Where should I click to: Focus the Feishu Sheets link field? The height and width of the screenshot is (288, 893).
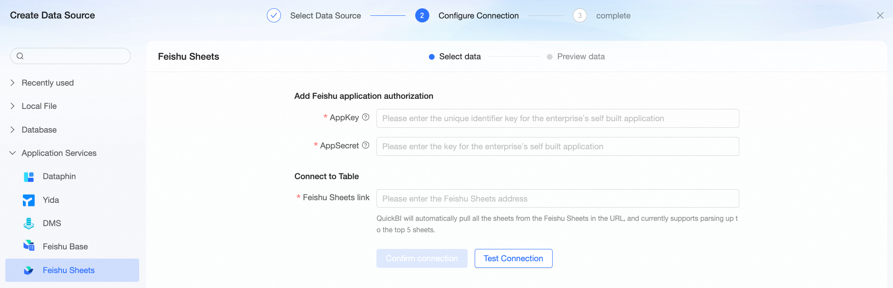click(557, 198)
